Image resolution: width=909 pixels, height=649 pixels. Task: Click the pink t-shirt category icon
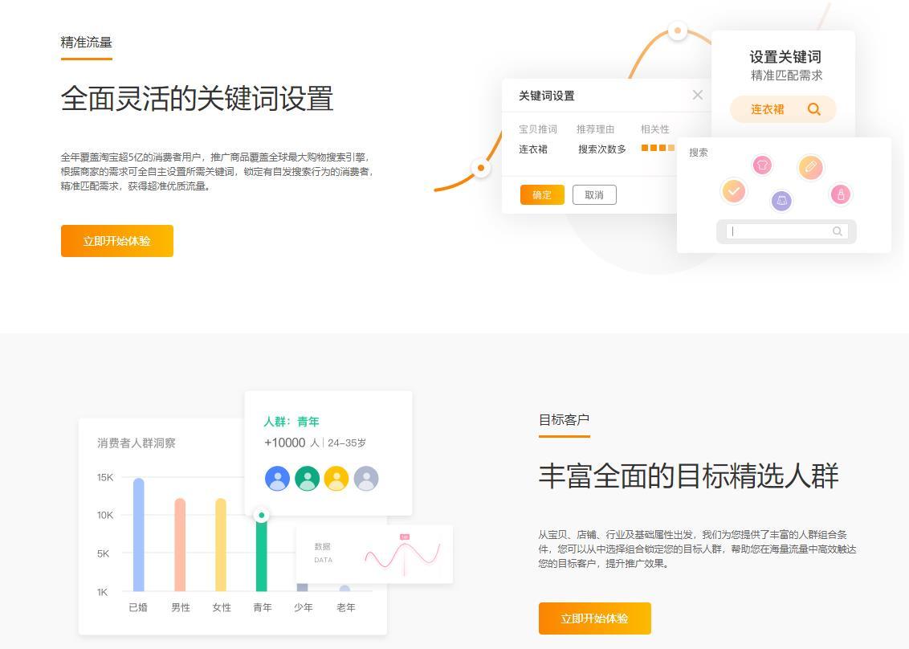(762, 165)
